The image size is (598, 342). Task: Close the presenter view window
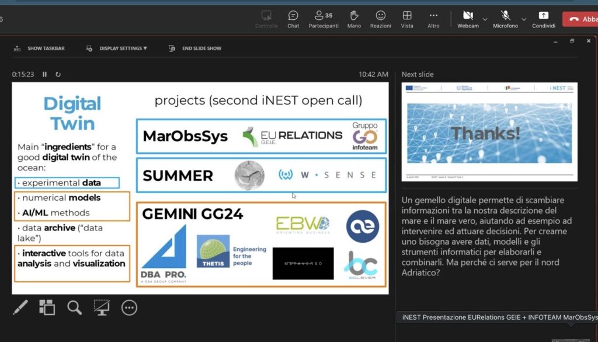[x=589, y=41]
